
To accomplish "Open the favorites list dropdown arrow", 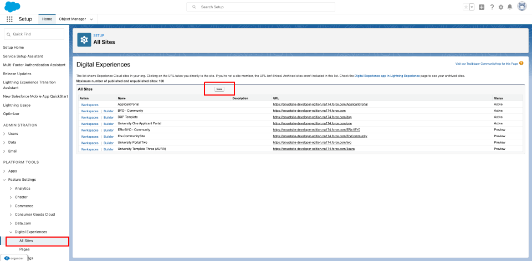I will point(472,7).
